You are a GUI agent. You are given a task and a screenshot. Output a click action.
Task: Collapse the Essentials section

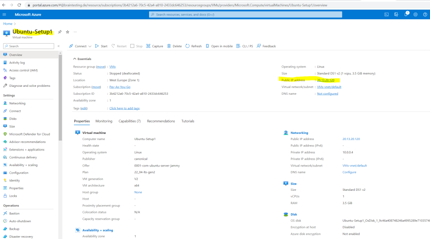point(82,59)
